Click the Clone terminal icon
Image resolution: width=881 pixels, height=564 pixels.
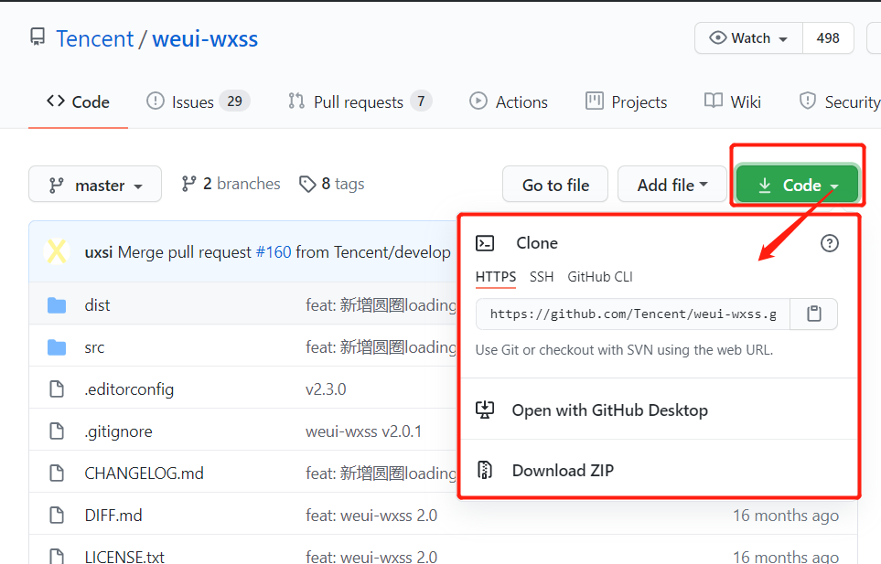click(485, 243)
